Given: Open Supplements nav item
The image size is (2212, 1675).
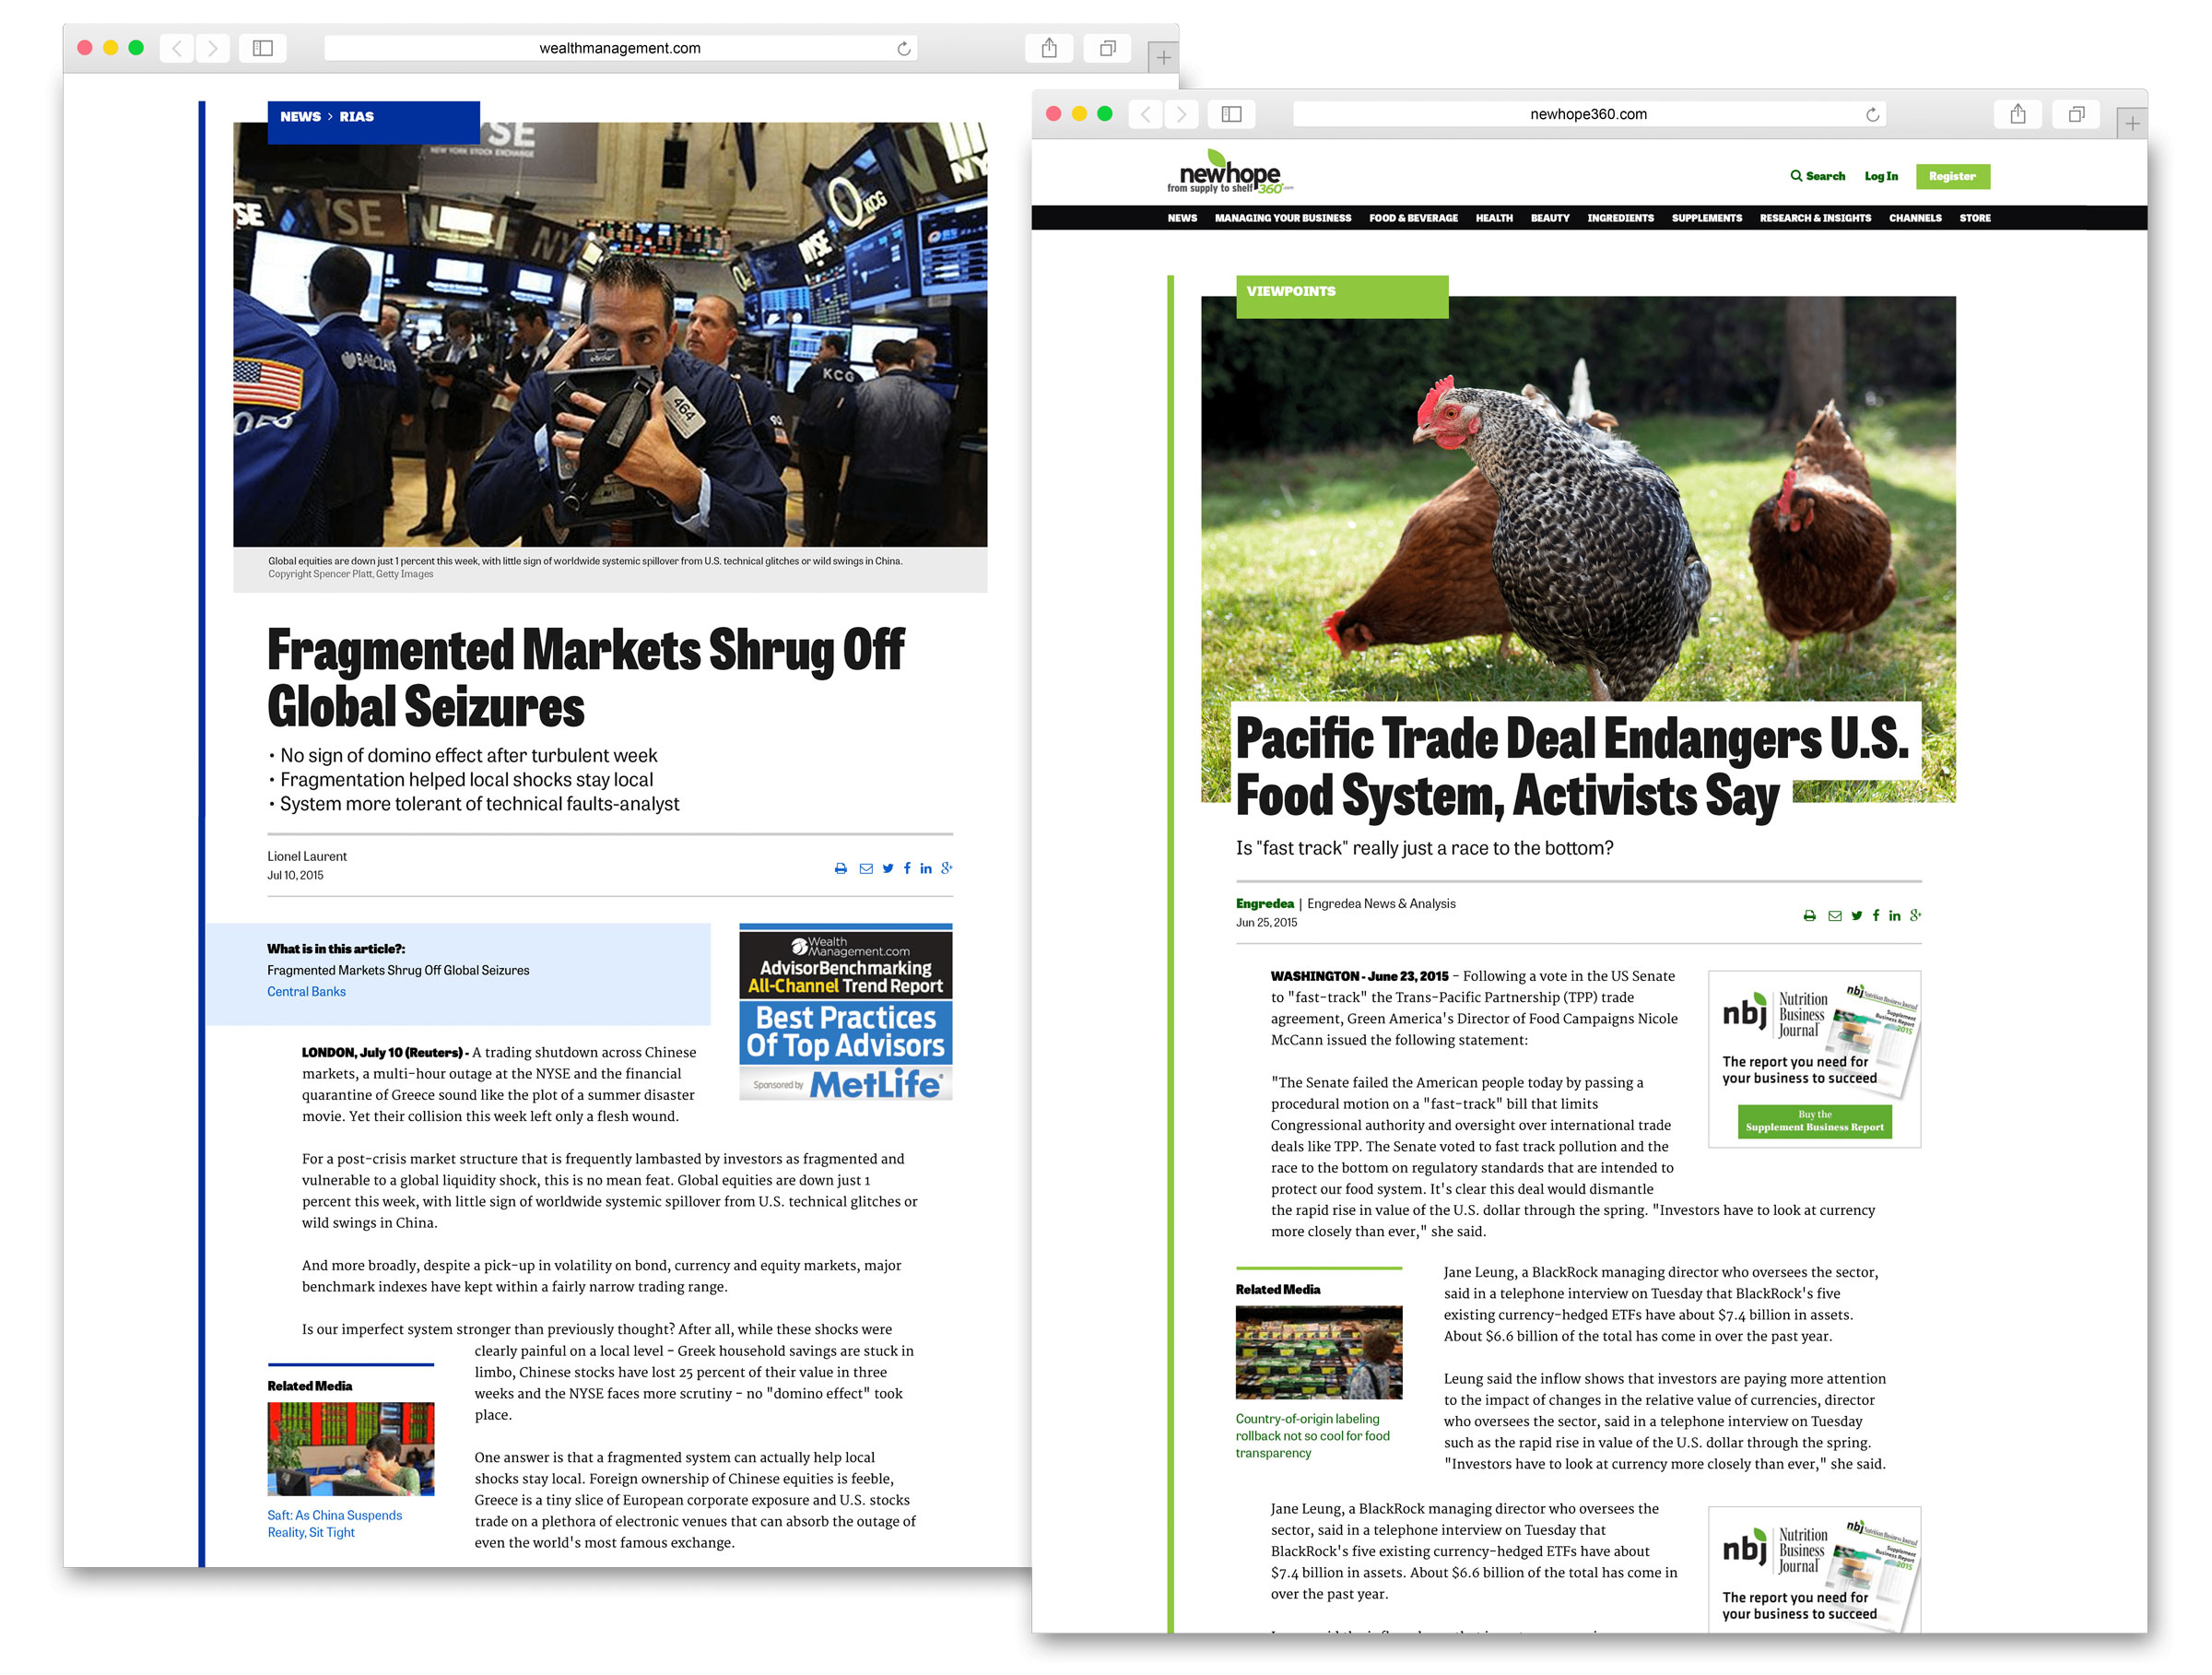Looking at the screenshot, I should [1707, 218].
